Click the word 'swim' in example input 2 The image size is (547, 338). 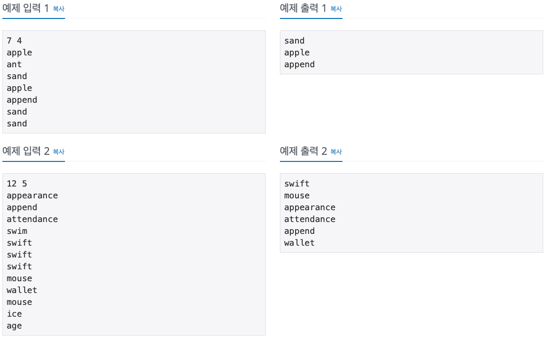(17, 231)
